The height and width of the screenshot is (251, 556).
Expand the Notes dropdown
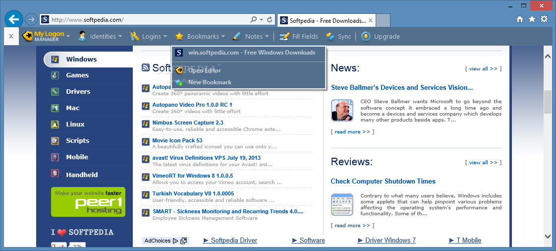(x=250, y=36)
